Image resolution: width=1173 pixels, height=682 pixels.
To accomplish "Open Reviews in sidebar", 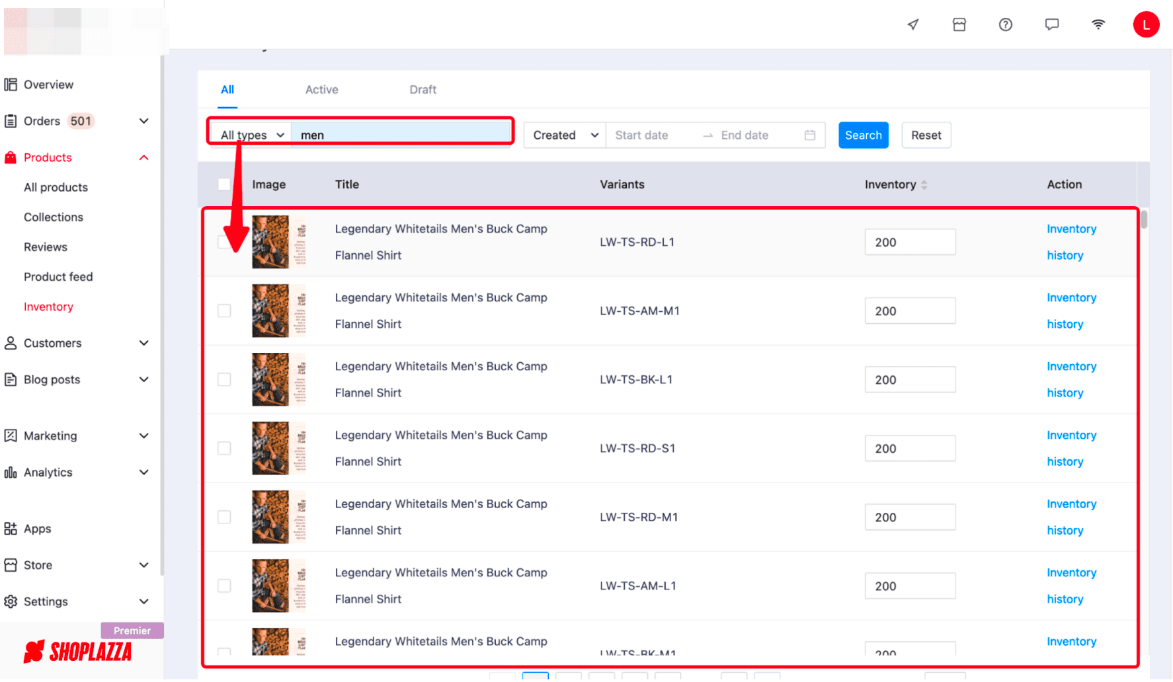I will pos(46,246).
